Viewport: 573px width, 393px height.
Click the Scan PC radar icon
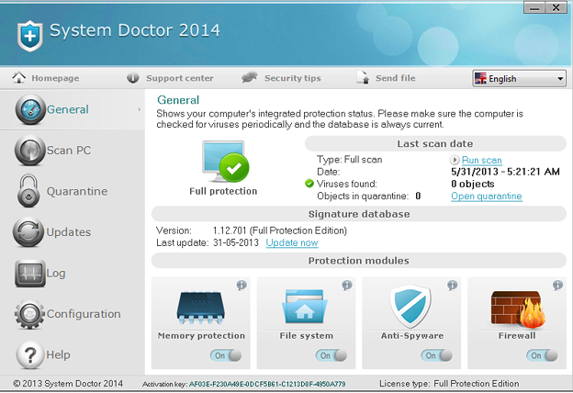pyautogui.click(x=30, y=151)
